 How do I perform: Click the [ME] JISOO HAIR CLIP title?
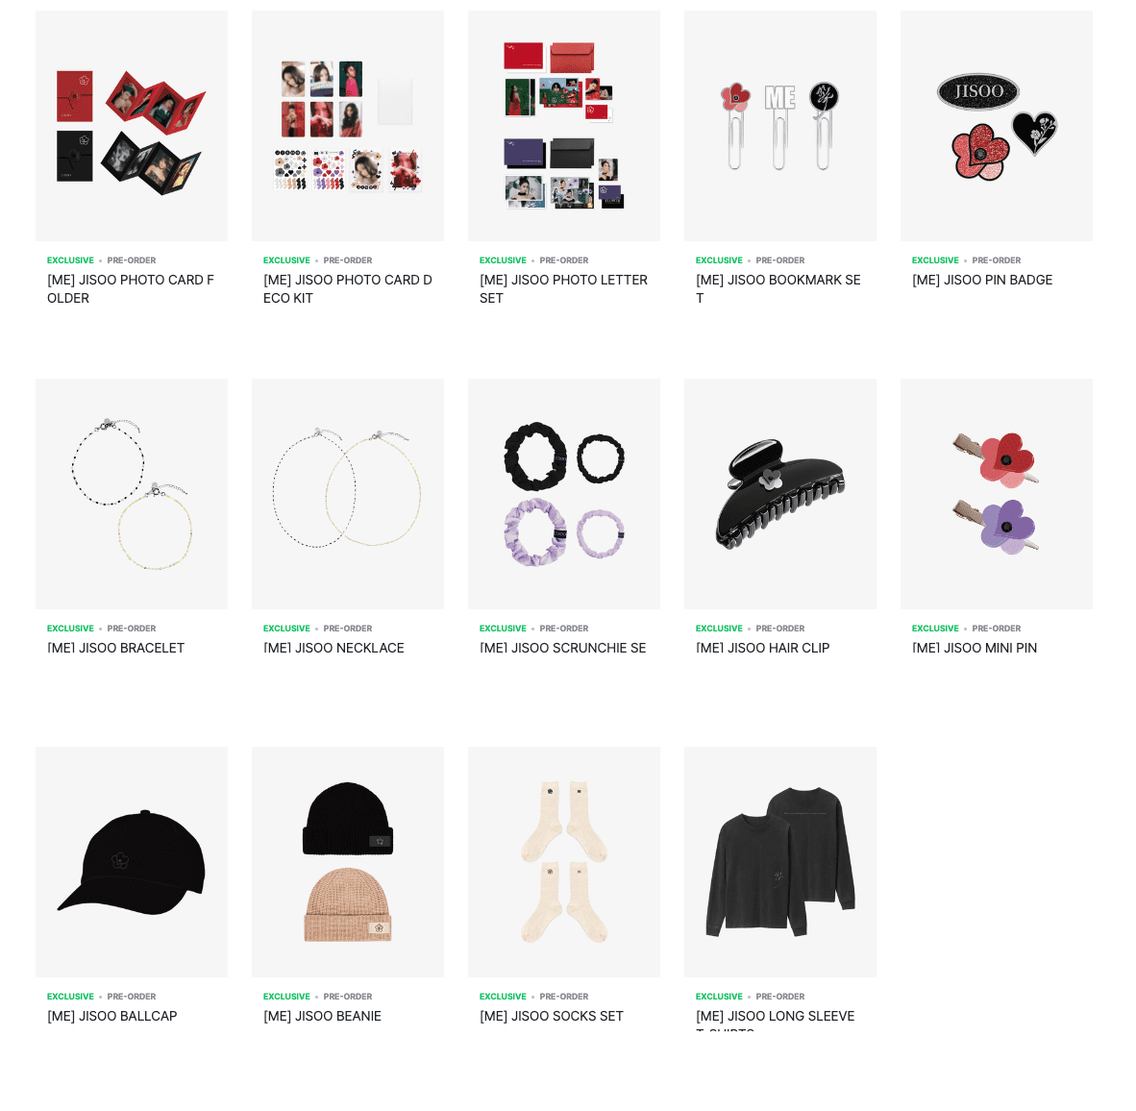tap(763, 648)
